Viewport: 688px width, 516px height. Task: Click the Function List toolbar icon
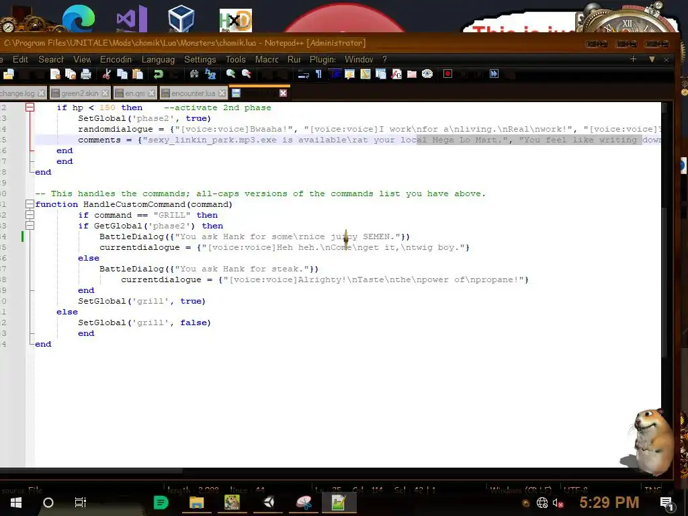coord(396,74)
